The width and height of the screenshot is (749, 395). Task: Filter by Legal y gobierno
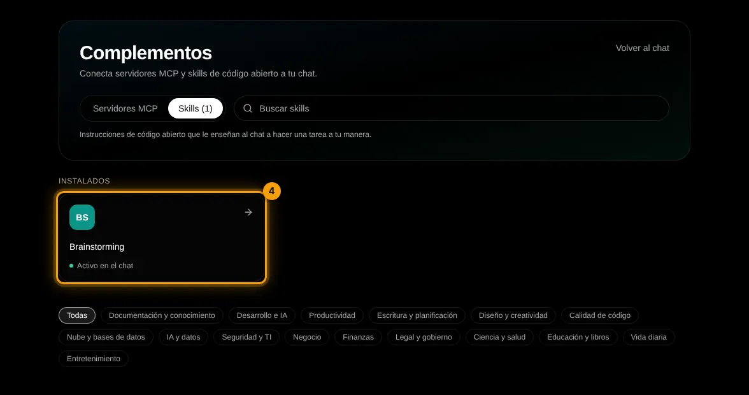pos(424,337)
